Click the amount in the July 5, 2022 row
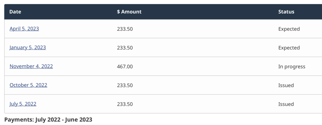 [125, 104]
